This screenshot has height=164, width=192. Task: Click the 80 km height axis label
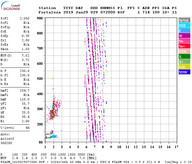point(41,142)
